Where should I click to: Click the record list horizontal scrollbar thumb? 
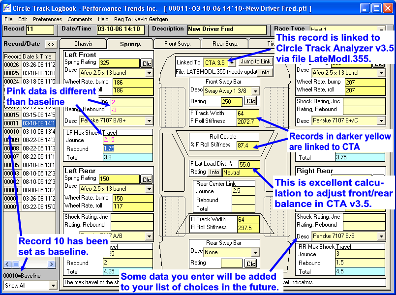coord(16,264)
